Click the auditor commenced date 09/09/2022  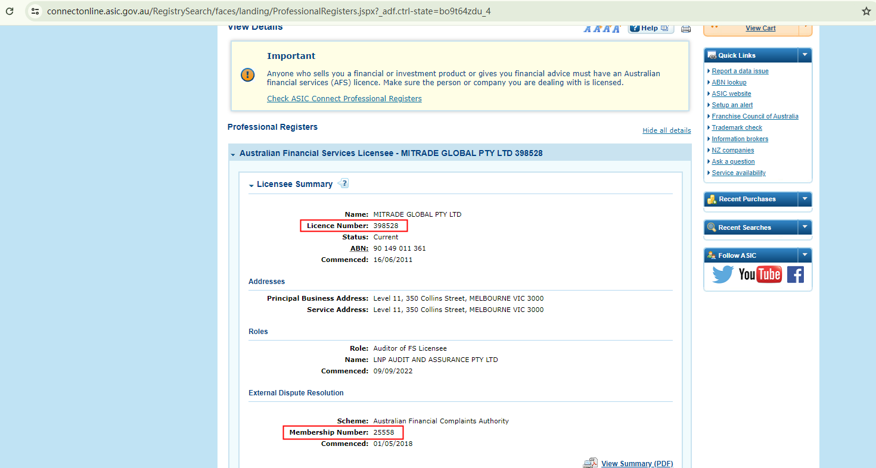coord(393,371)
